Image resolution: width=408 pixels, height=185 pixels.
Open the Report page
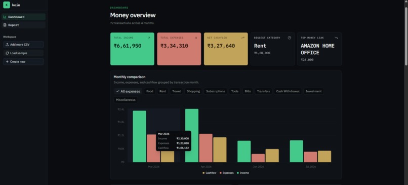coord(23,25)
